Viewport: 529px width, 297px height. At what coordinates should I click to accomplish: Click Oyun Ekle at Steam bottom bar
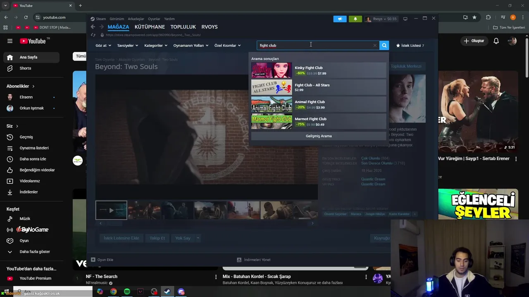coord(102,260)
